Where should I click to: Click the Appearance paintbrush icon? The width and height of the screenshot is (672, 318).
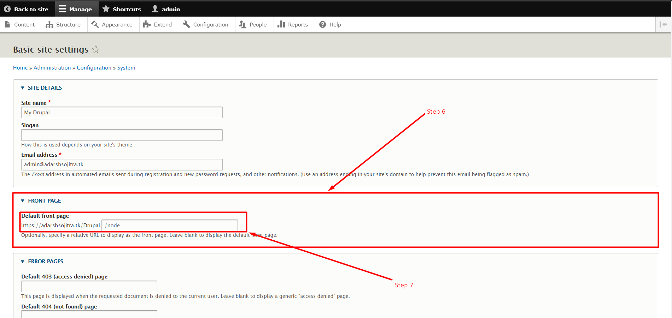pyautogui.click(x=95, y=24)
